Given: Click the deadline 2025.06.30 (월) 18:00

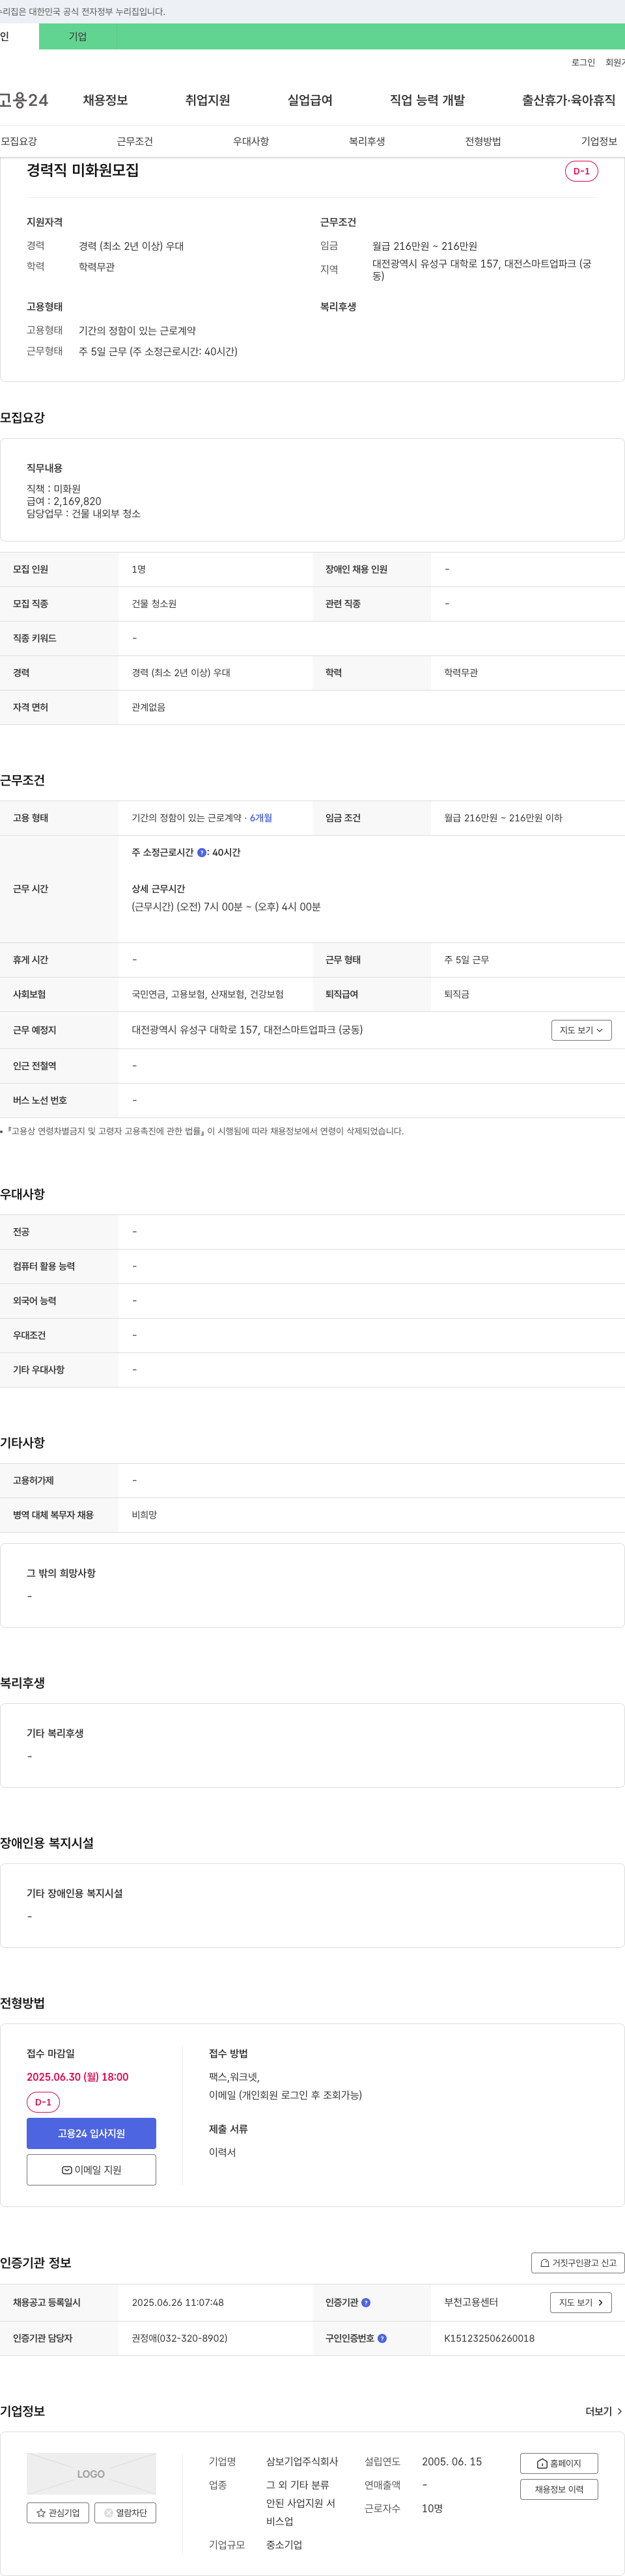Looking at the screenshot, I should [x=78, y=2077].
